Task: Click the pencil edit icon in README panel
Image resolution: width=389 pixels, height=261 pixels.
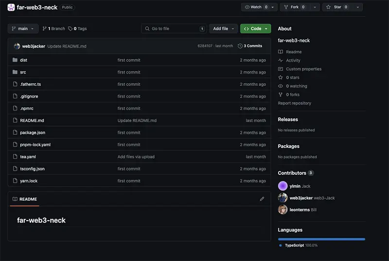Action: tap(262, 199)
